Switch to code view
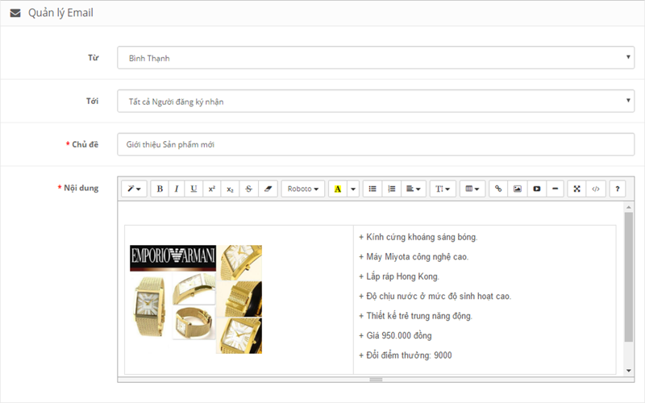Viewport: 645px width, 403px height. (x=596, y=189)
